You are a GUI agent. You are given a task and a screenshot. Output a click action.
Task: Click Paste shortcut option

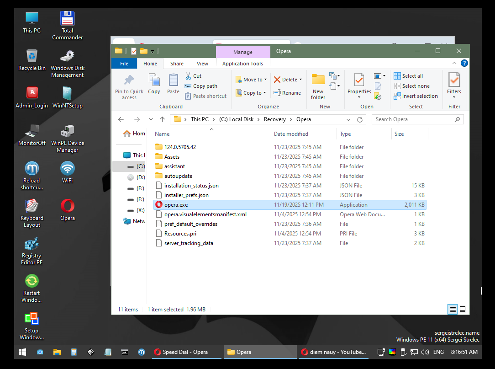pos(205,96)
